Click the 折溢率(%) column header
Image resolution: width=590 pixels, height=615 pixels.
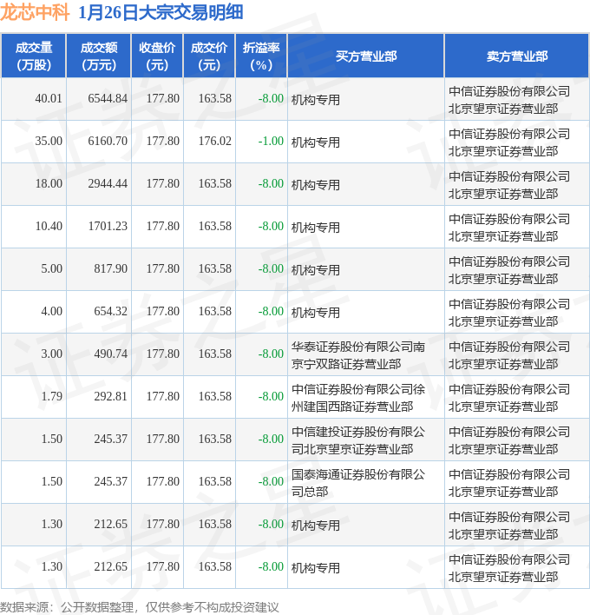point(261,56)
